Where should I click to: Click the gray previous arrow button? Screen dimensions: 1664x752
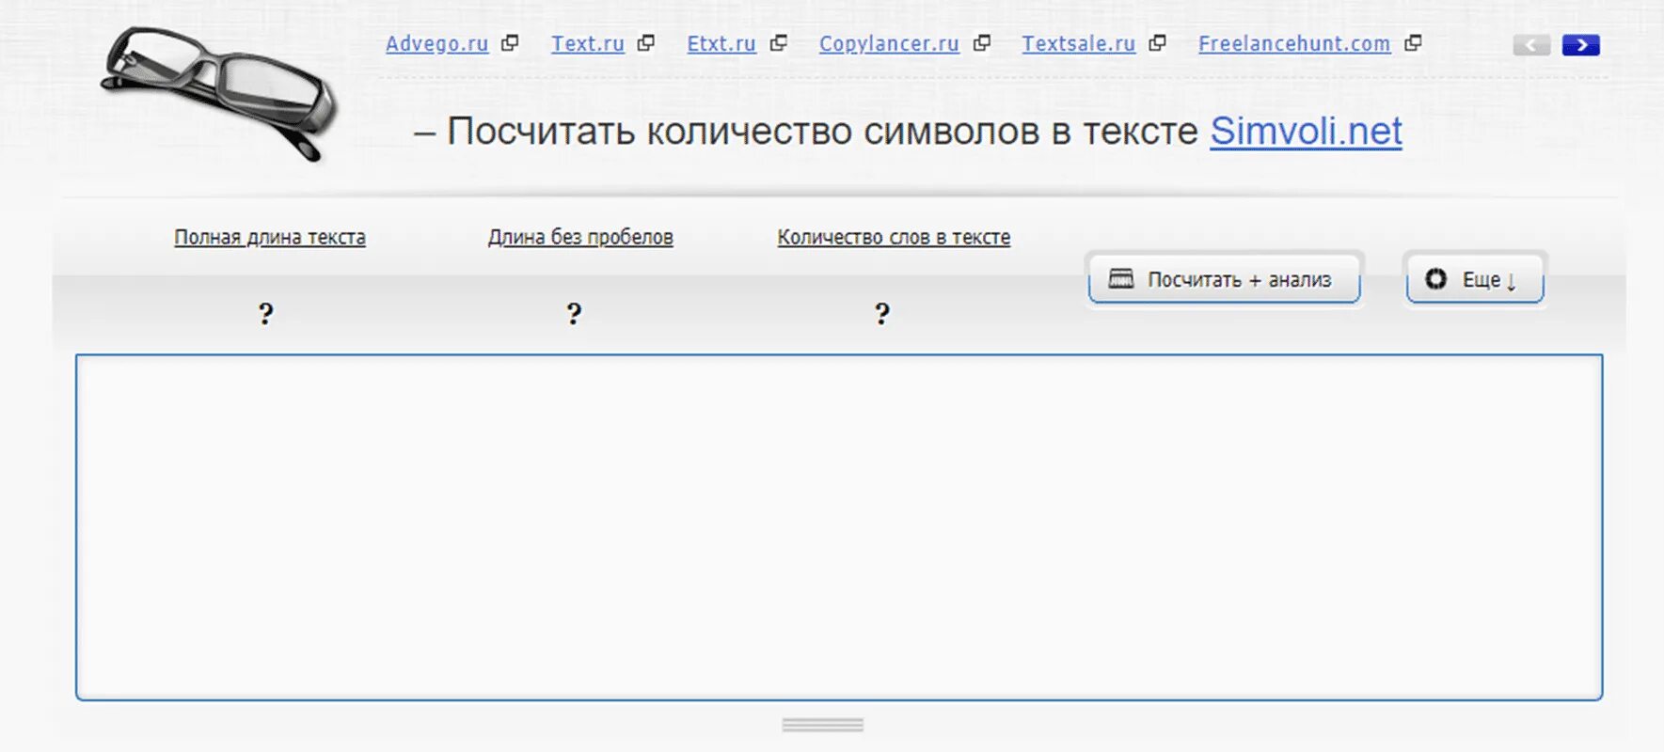tap(1531, 45)
